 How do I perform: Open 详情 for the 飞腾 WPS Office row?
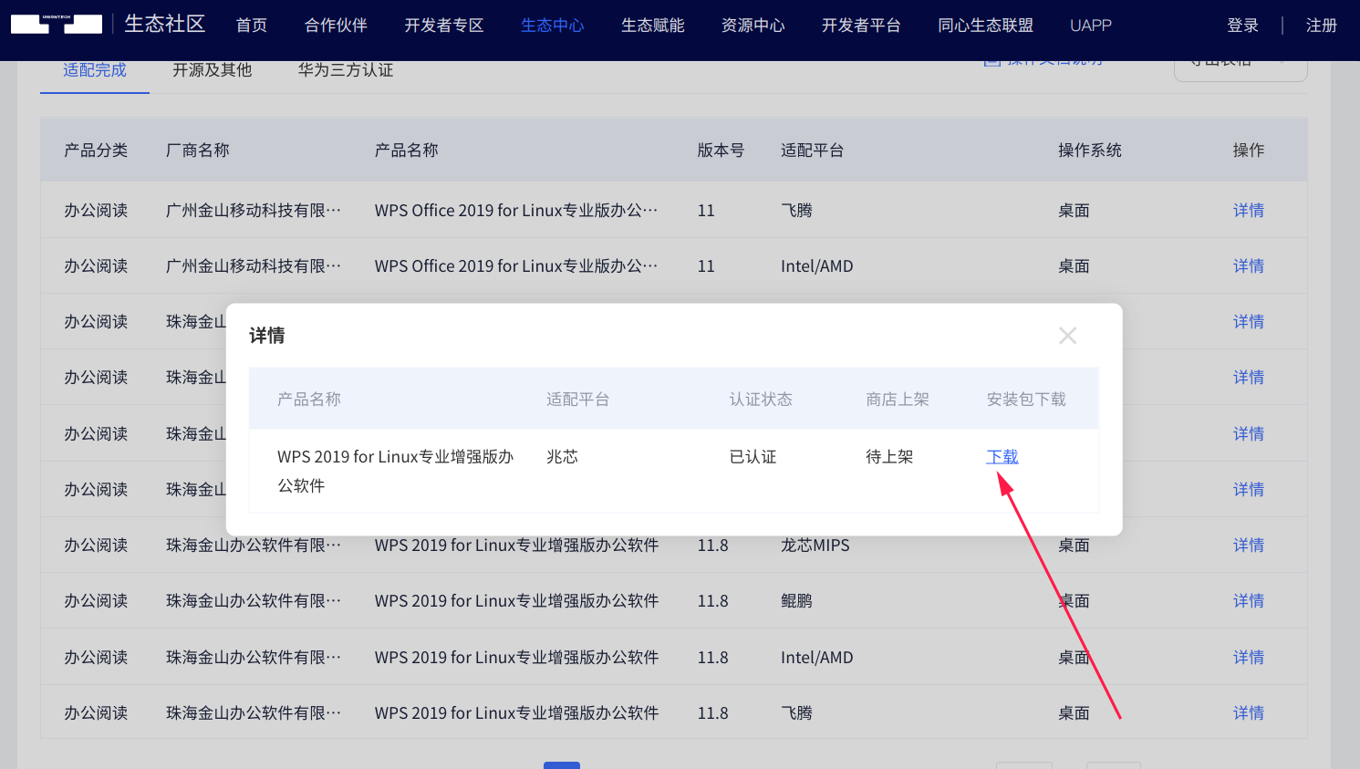pos(1248,210)
